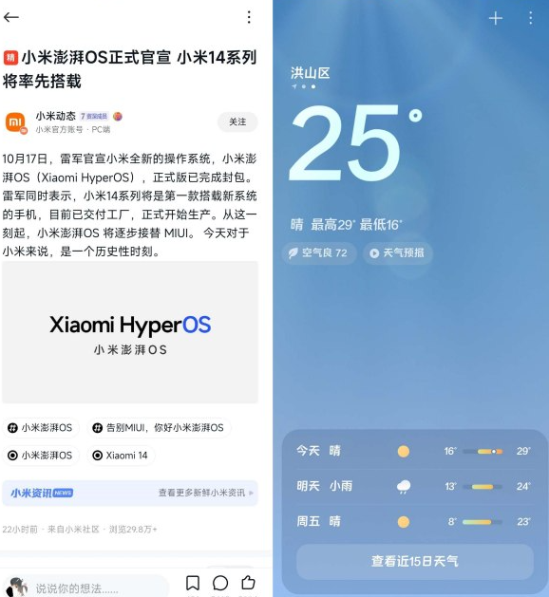Open the article's three-dot overflow menu

point(249,17)
